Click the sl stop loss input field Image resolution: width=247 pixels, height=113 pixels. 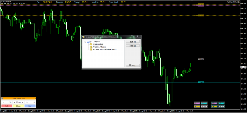click(7, 102)
